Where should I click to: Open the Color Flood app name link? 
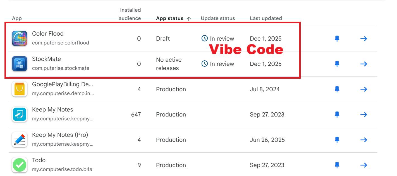tap(48, 34)
